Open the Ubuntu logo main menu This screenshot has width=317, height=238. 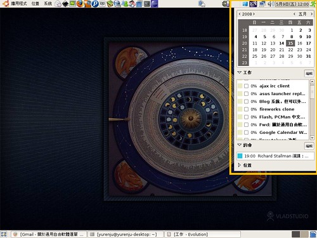coord(5,4)
